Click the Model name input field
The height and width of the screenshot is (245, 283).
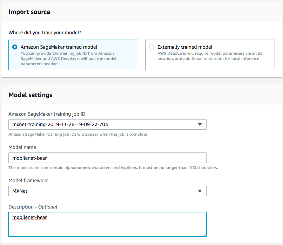pos(107,158)
